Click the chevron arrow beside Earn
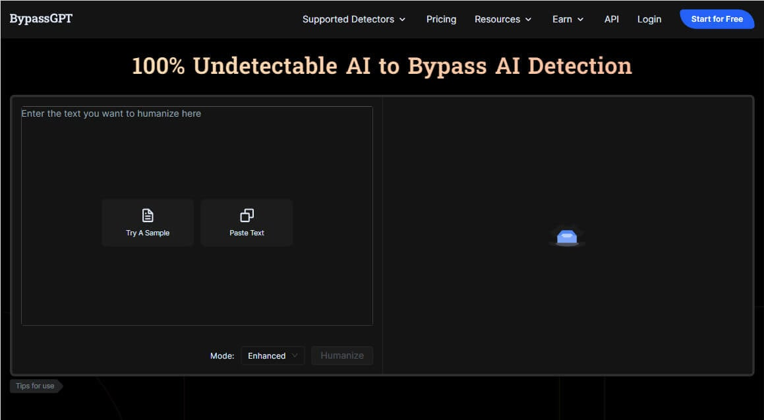 click(x=581, y=20)
